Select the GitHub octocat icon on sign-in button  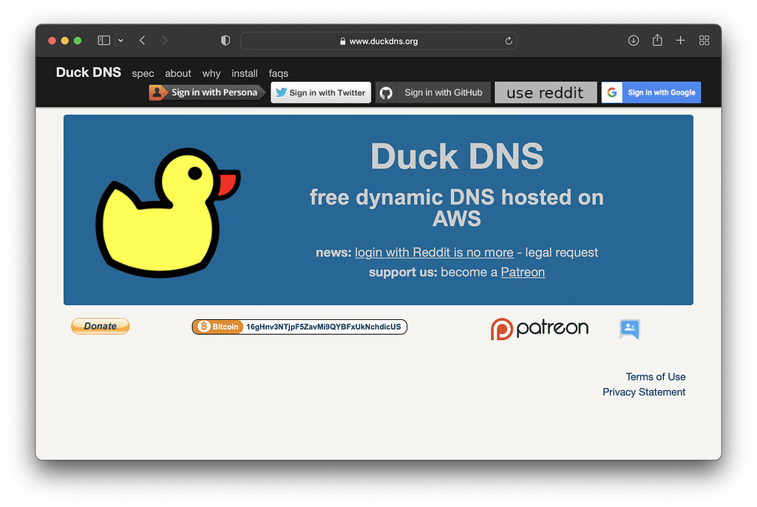387,92
